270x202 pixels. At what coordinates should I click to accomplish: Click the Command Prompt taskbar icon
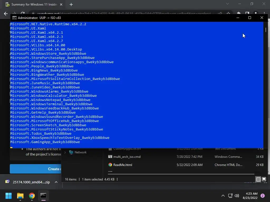pyautogui.click(x=43, y=196)
